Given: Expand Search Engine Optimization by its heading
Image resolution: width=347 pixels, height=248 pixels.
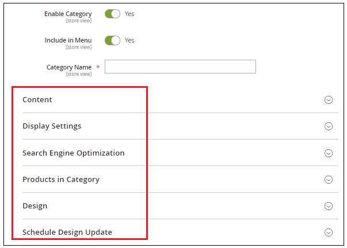Looking at the screenshot, I should tap(73, 153).
